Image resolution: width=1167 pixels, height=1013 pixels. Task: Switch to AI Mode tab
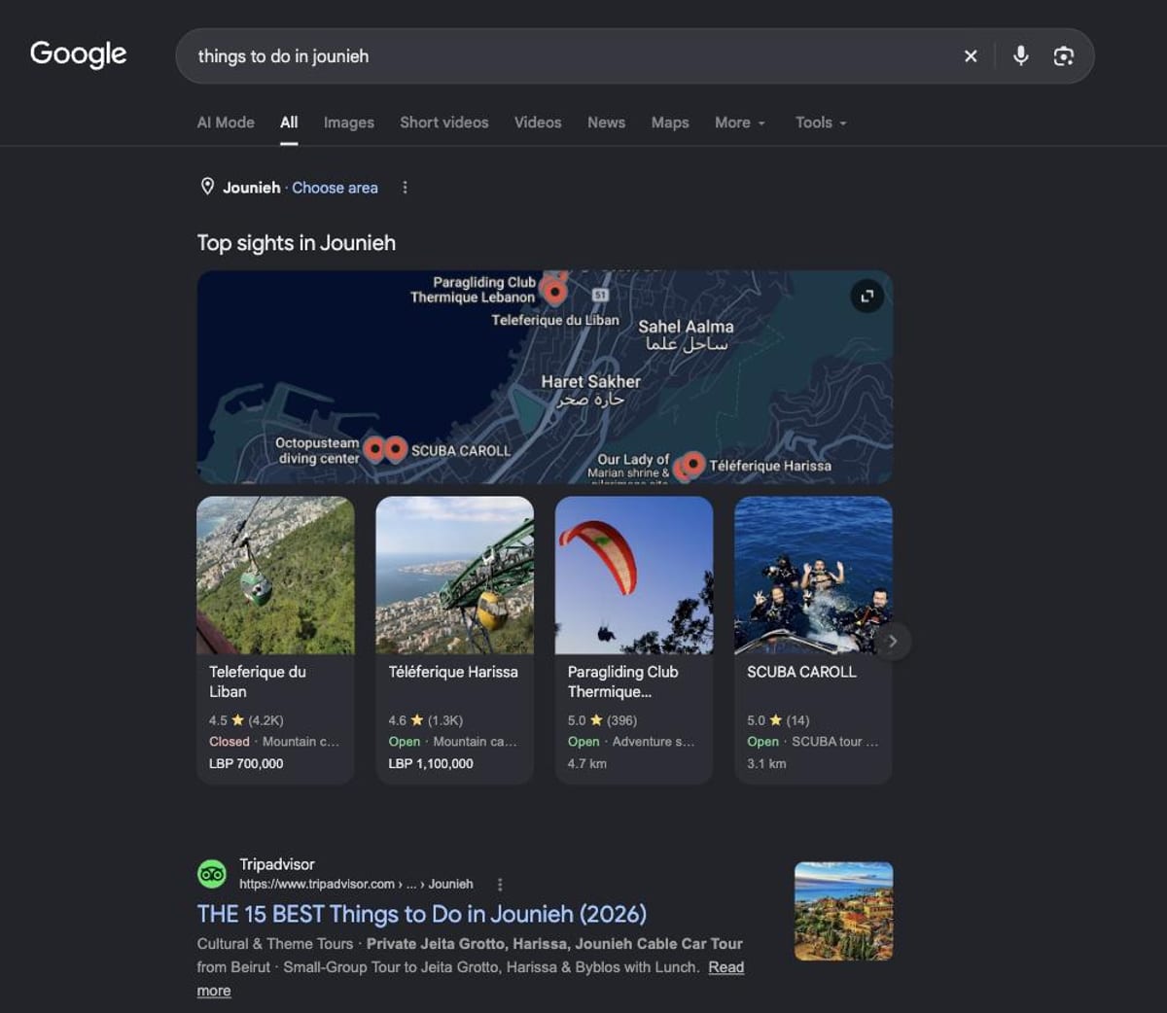tap(226, 122)
